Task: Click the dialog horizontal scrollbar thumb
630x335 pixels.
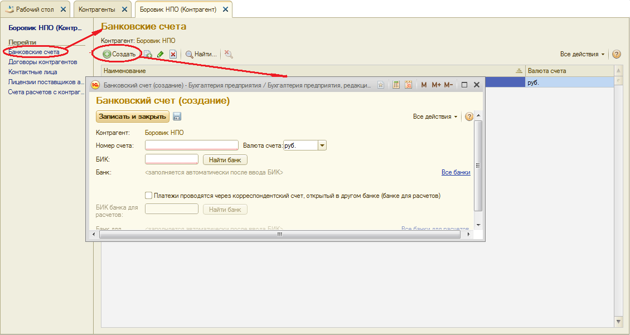Action: coord(280,235)
